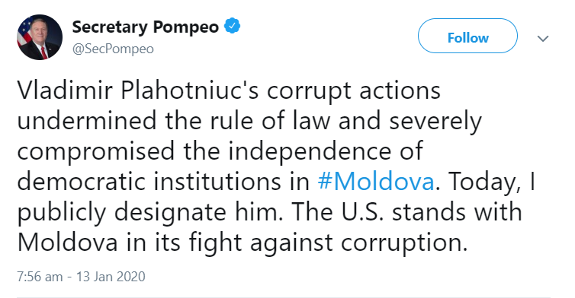Open Secretary Pompeo's profile photo
Screen dimensions: 575x298
(40, 37)
